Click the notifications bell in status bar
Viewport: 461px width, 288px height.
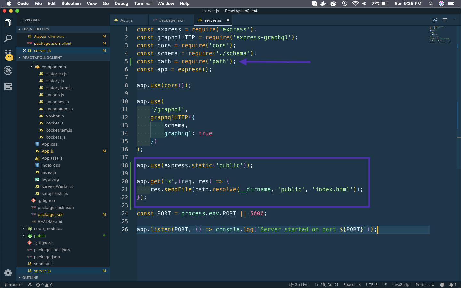pyautogui.click(x=452, y=284)
